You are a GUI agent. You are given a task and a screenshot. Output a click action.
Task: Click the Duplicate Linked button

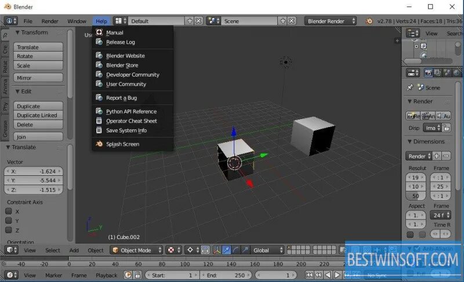tap(38, 115)
